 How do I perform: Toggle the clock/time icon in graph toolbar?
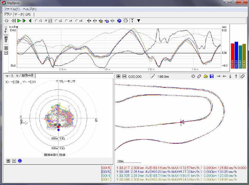(126, 21)
